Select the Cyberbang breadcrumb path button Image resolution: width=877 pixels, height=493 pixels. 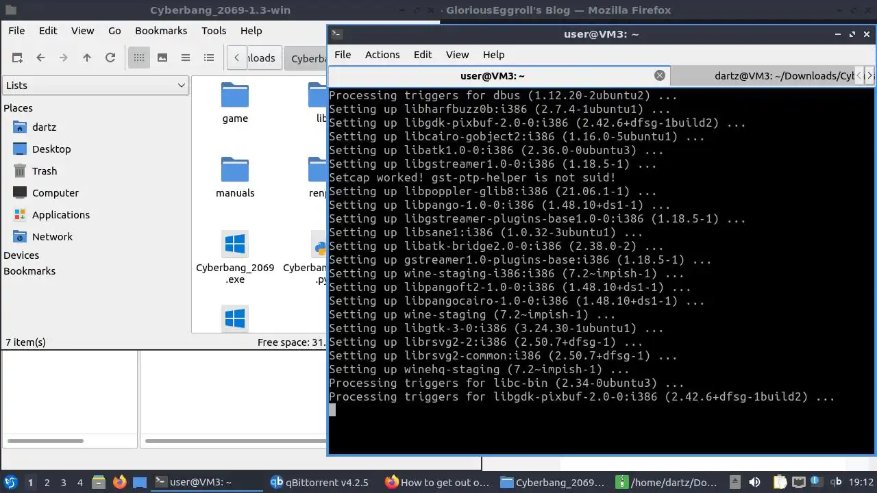pos(306,58)
